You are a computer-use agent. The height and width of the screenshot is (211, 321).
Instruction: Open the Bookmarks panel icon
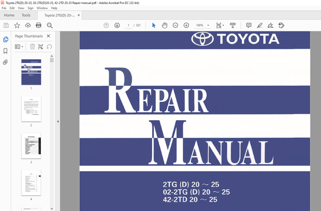[6, 51]
